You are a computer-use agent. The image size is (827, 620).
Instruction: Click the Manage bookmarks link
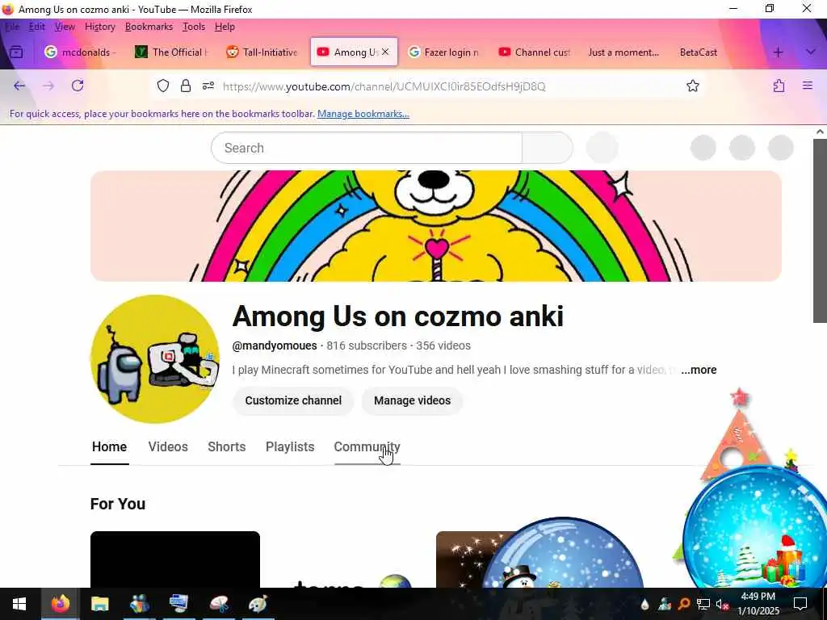[363, 114]
